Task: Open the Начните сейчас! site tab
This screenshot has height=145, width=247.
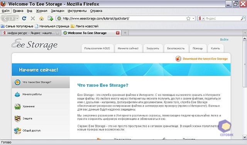Action: point(128,48)
